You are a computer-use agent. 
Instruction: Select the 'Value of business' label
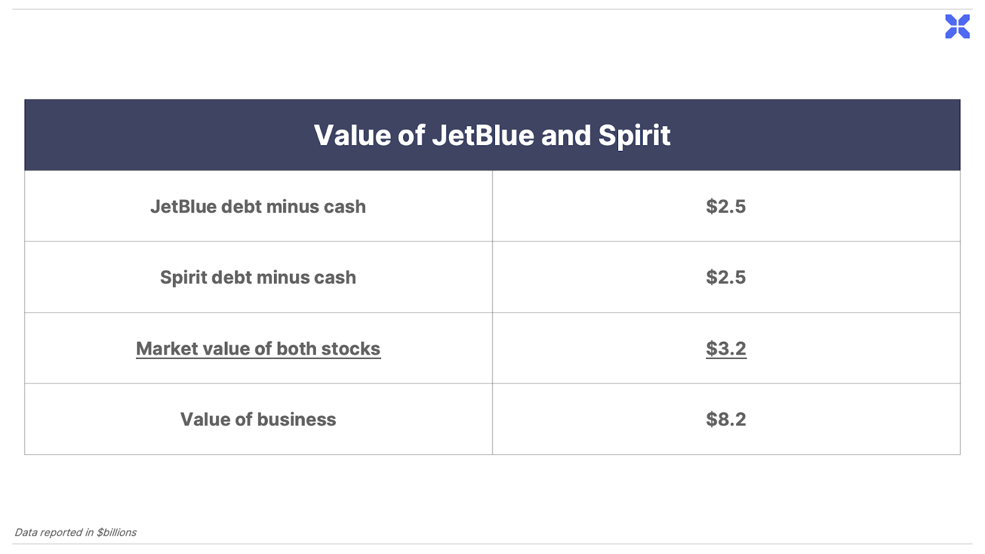pyautogui.click(x=258, y=420)
